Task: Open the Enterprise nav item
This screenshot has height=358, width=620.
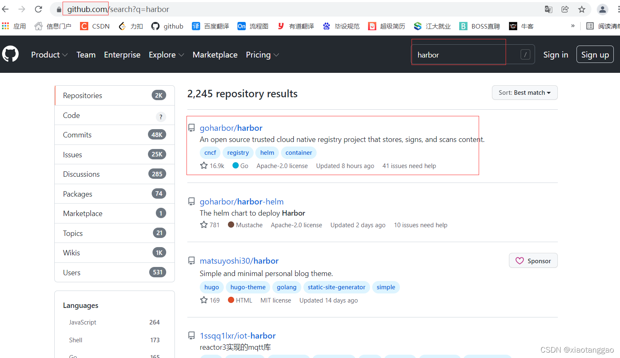Action: pyautogui.click(x=122, y=55)
